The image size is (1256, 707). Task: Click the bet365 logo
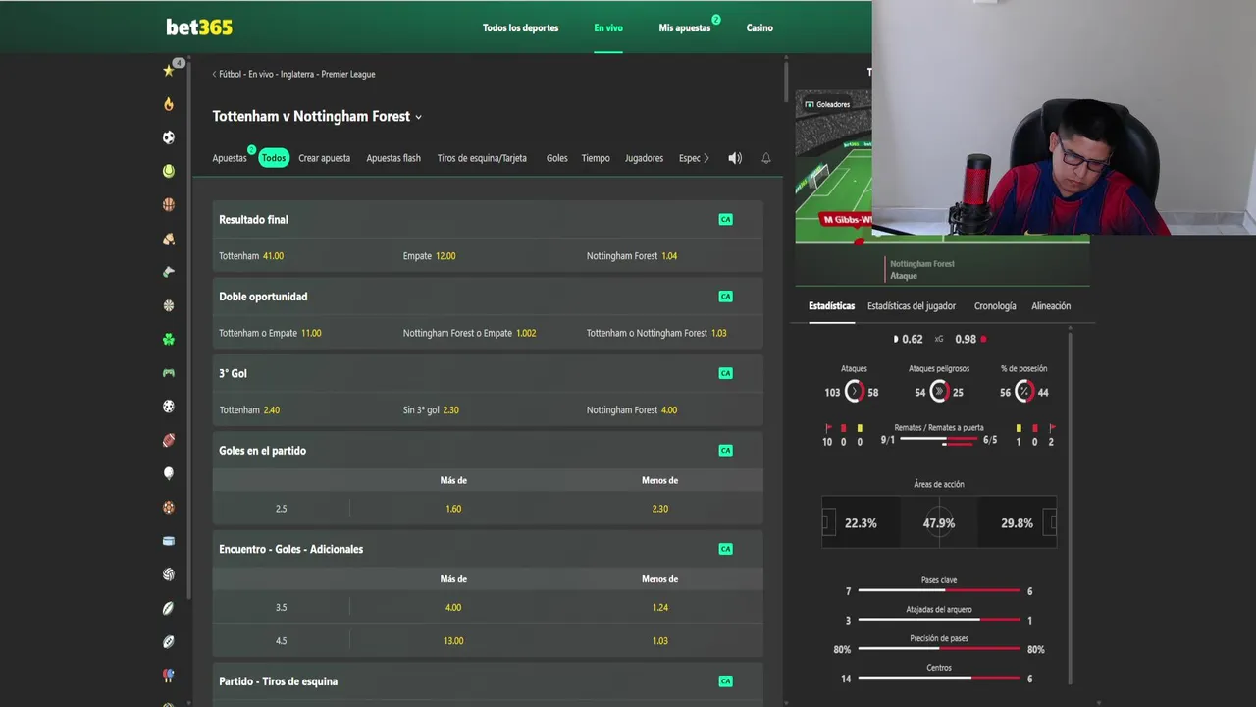click(199, 27)
